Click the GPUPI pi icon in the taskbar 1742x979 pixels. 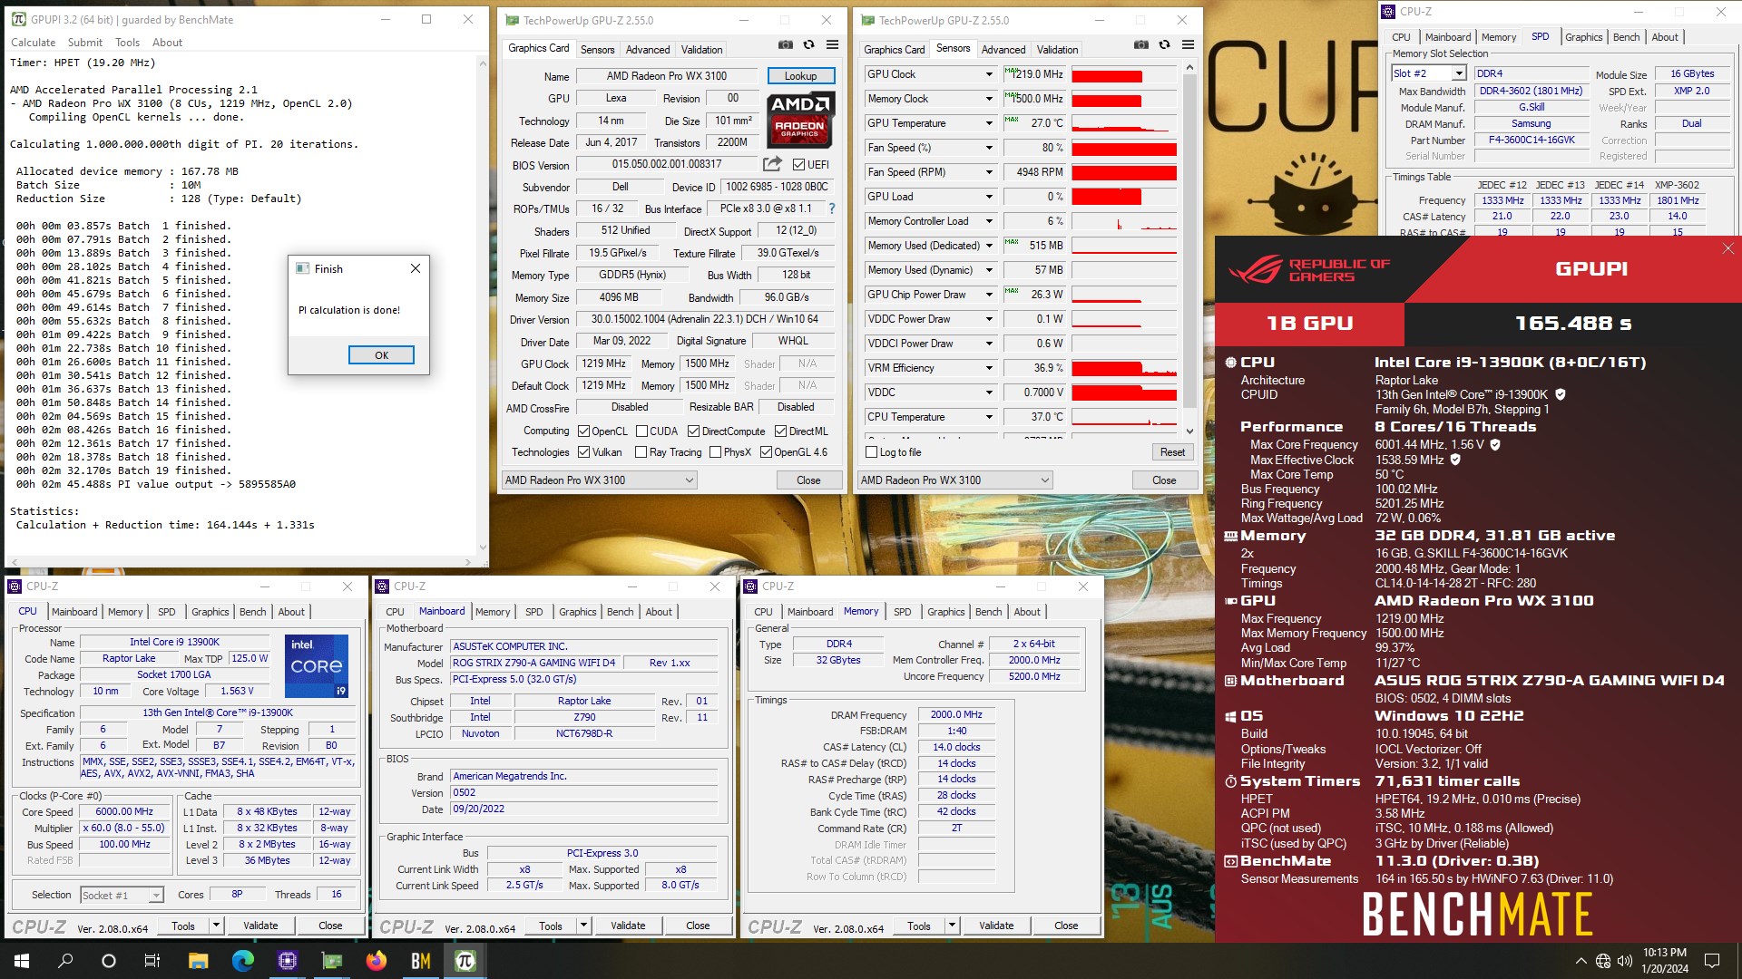pyautogui.click(x=465, y=961)
